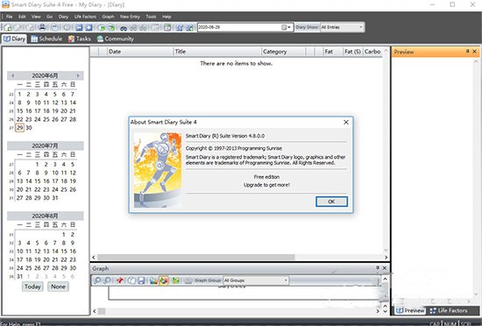Sort entries by the Category column header
The width and height of the screenshot is (482, 326).
284,52
